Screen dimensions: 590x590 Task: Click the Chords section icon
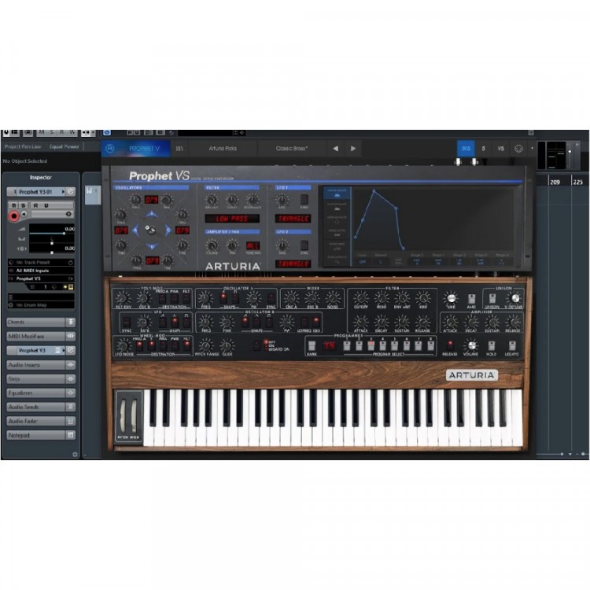pos(70,322)
